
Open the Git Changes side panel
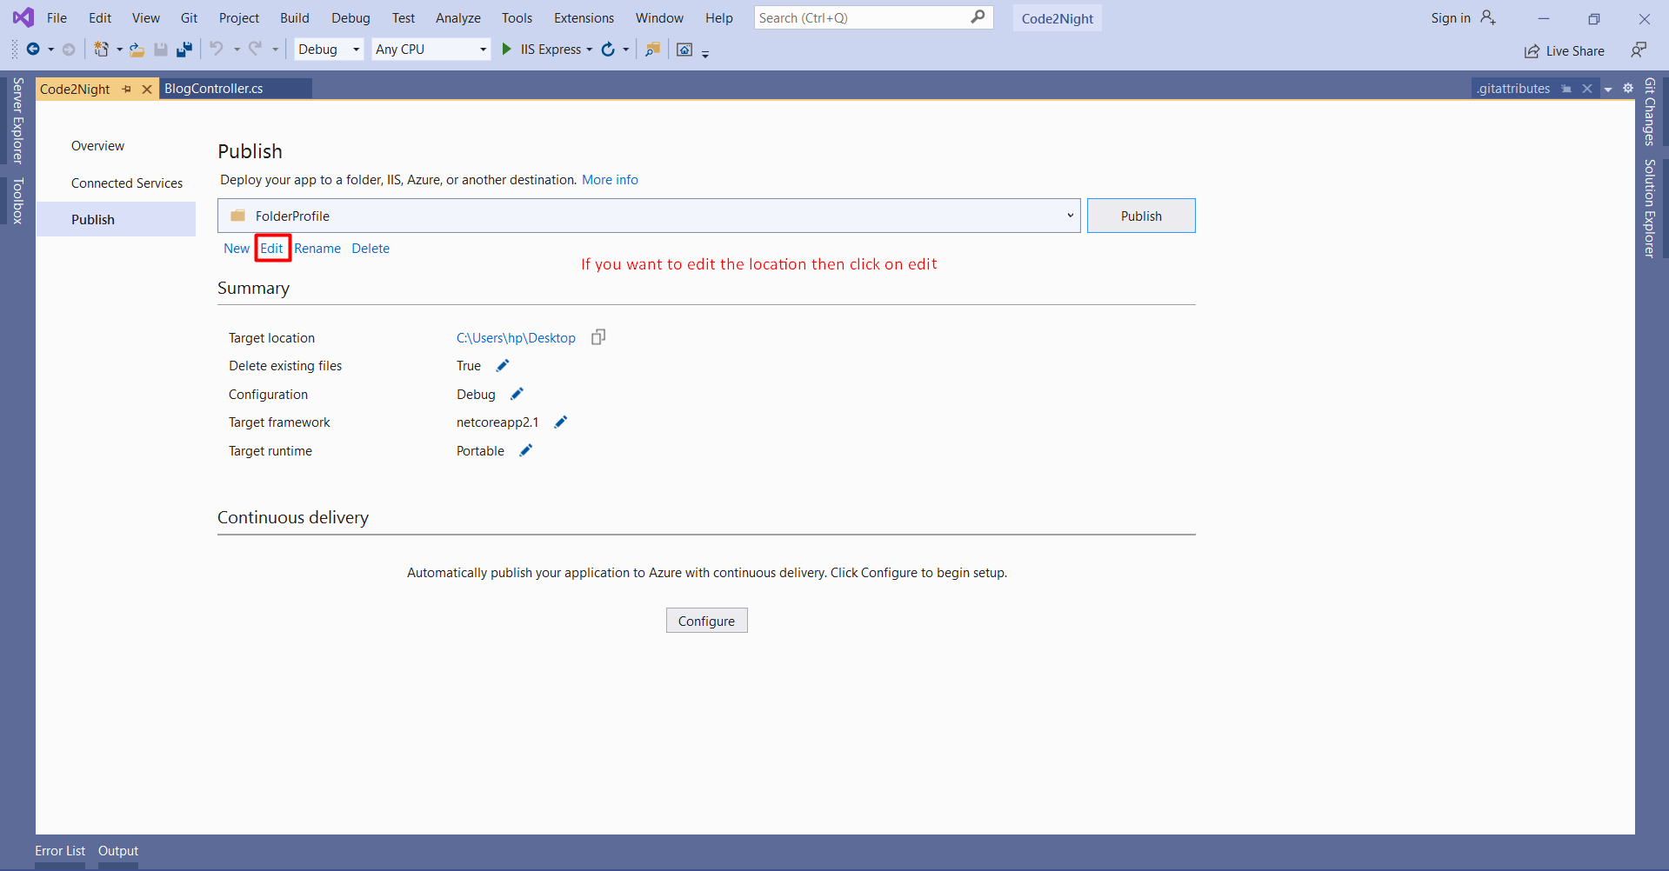coord(1649,111)
